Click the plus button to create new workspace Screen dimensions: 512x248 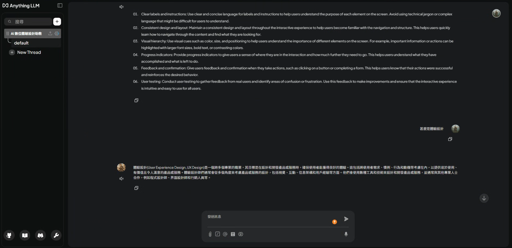(57, 21)
